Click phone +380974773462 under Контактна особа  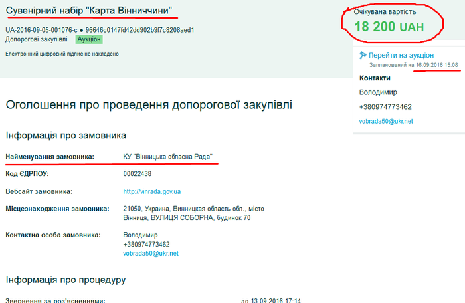[x=146, y=245]
